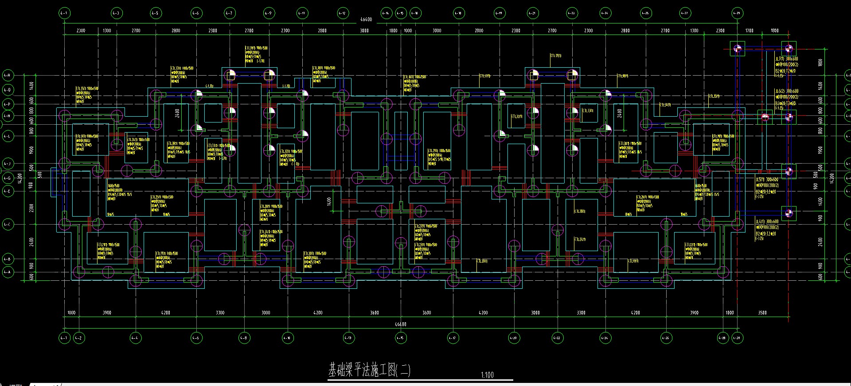851x386 pixels.
Task: Click the 4-21 grid axis bubble
Action: coord(532,13)
